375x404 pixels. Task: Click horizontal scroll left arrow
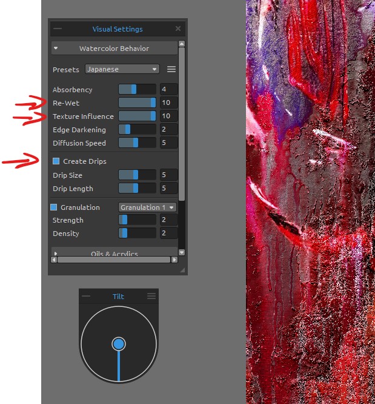[54, 260]
